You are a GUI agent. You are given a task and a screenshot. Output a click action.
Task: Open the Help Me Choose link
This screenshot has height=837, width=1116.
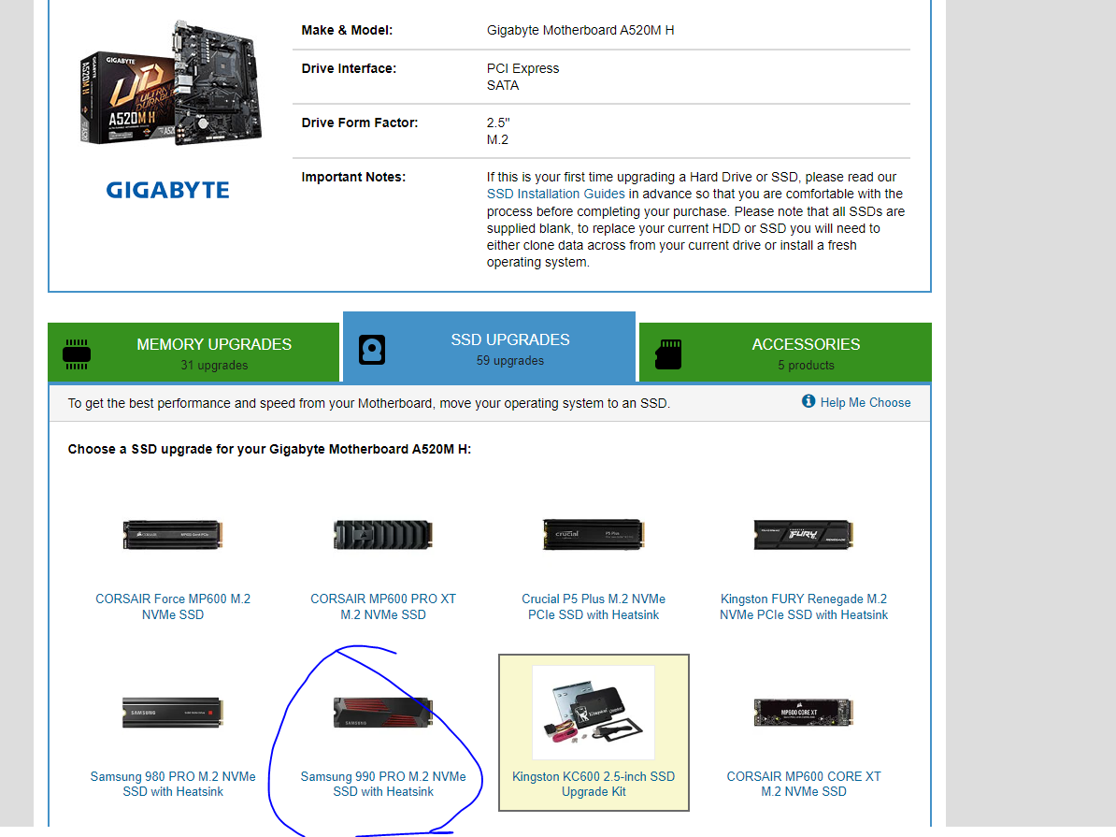tap(865, 402)
